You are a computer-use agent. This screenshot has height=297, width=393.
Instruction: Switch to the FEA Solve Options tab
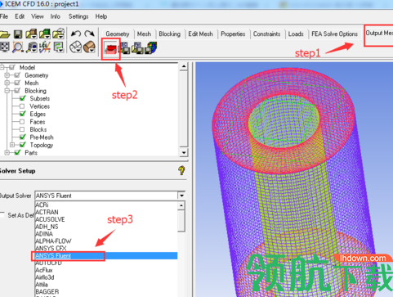click(334, 34)
